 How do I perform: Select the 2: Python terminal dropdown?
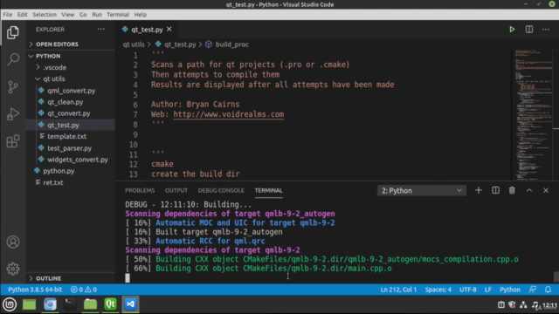point(421,190)
